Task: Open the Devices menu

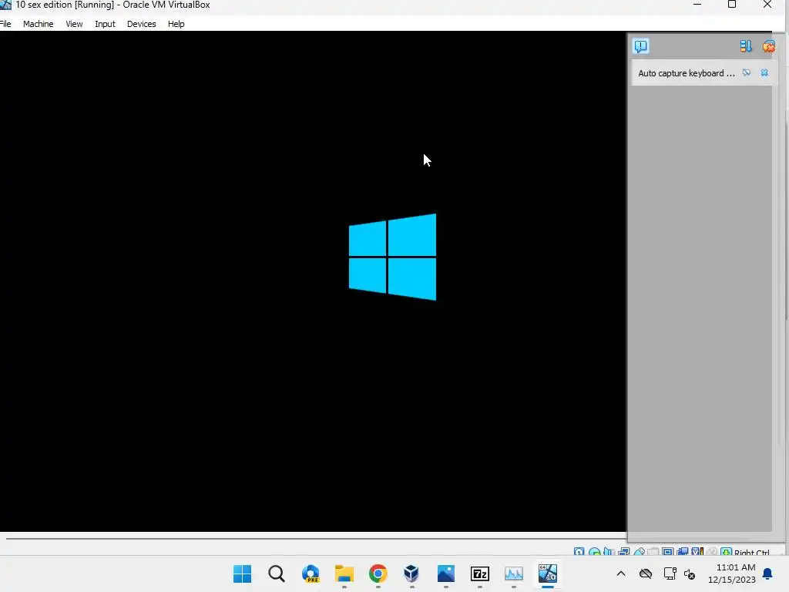Action: 142,24
